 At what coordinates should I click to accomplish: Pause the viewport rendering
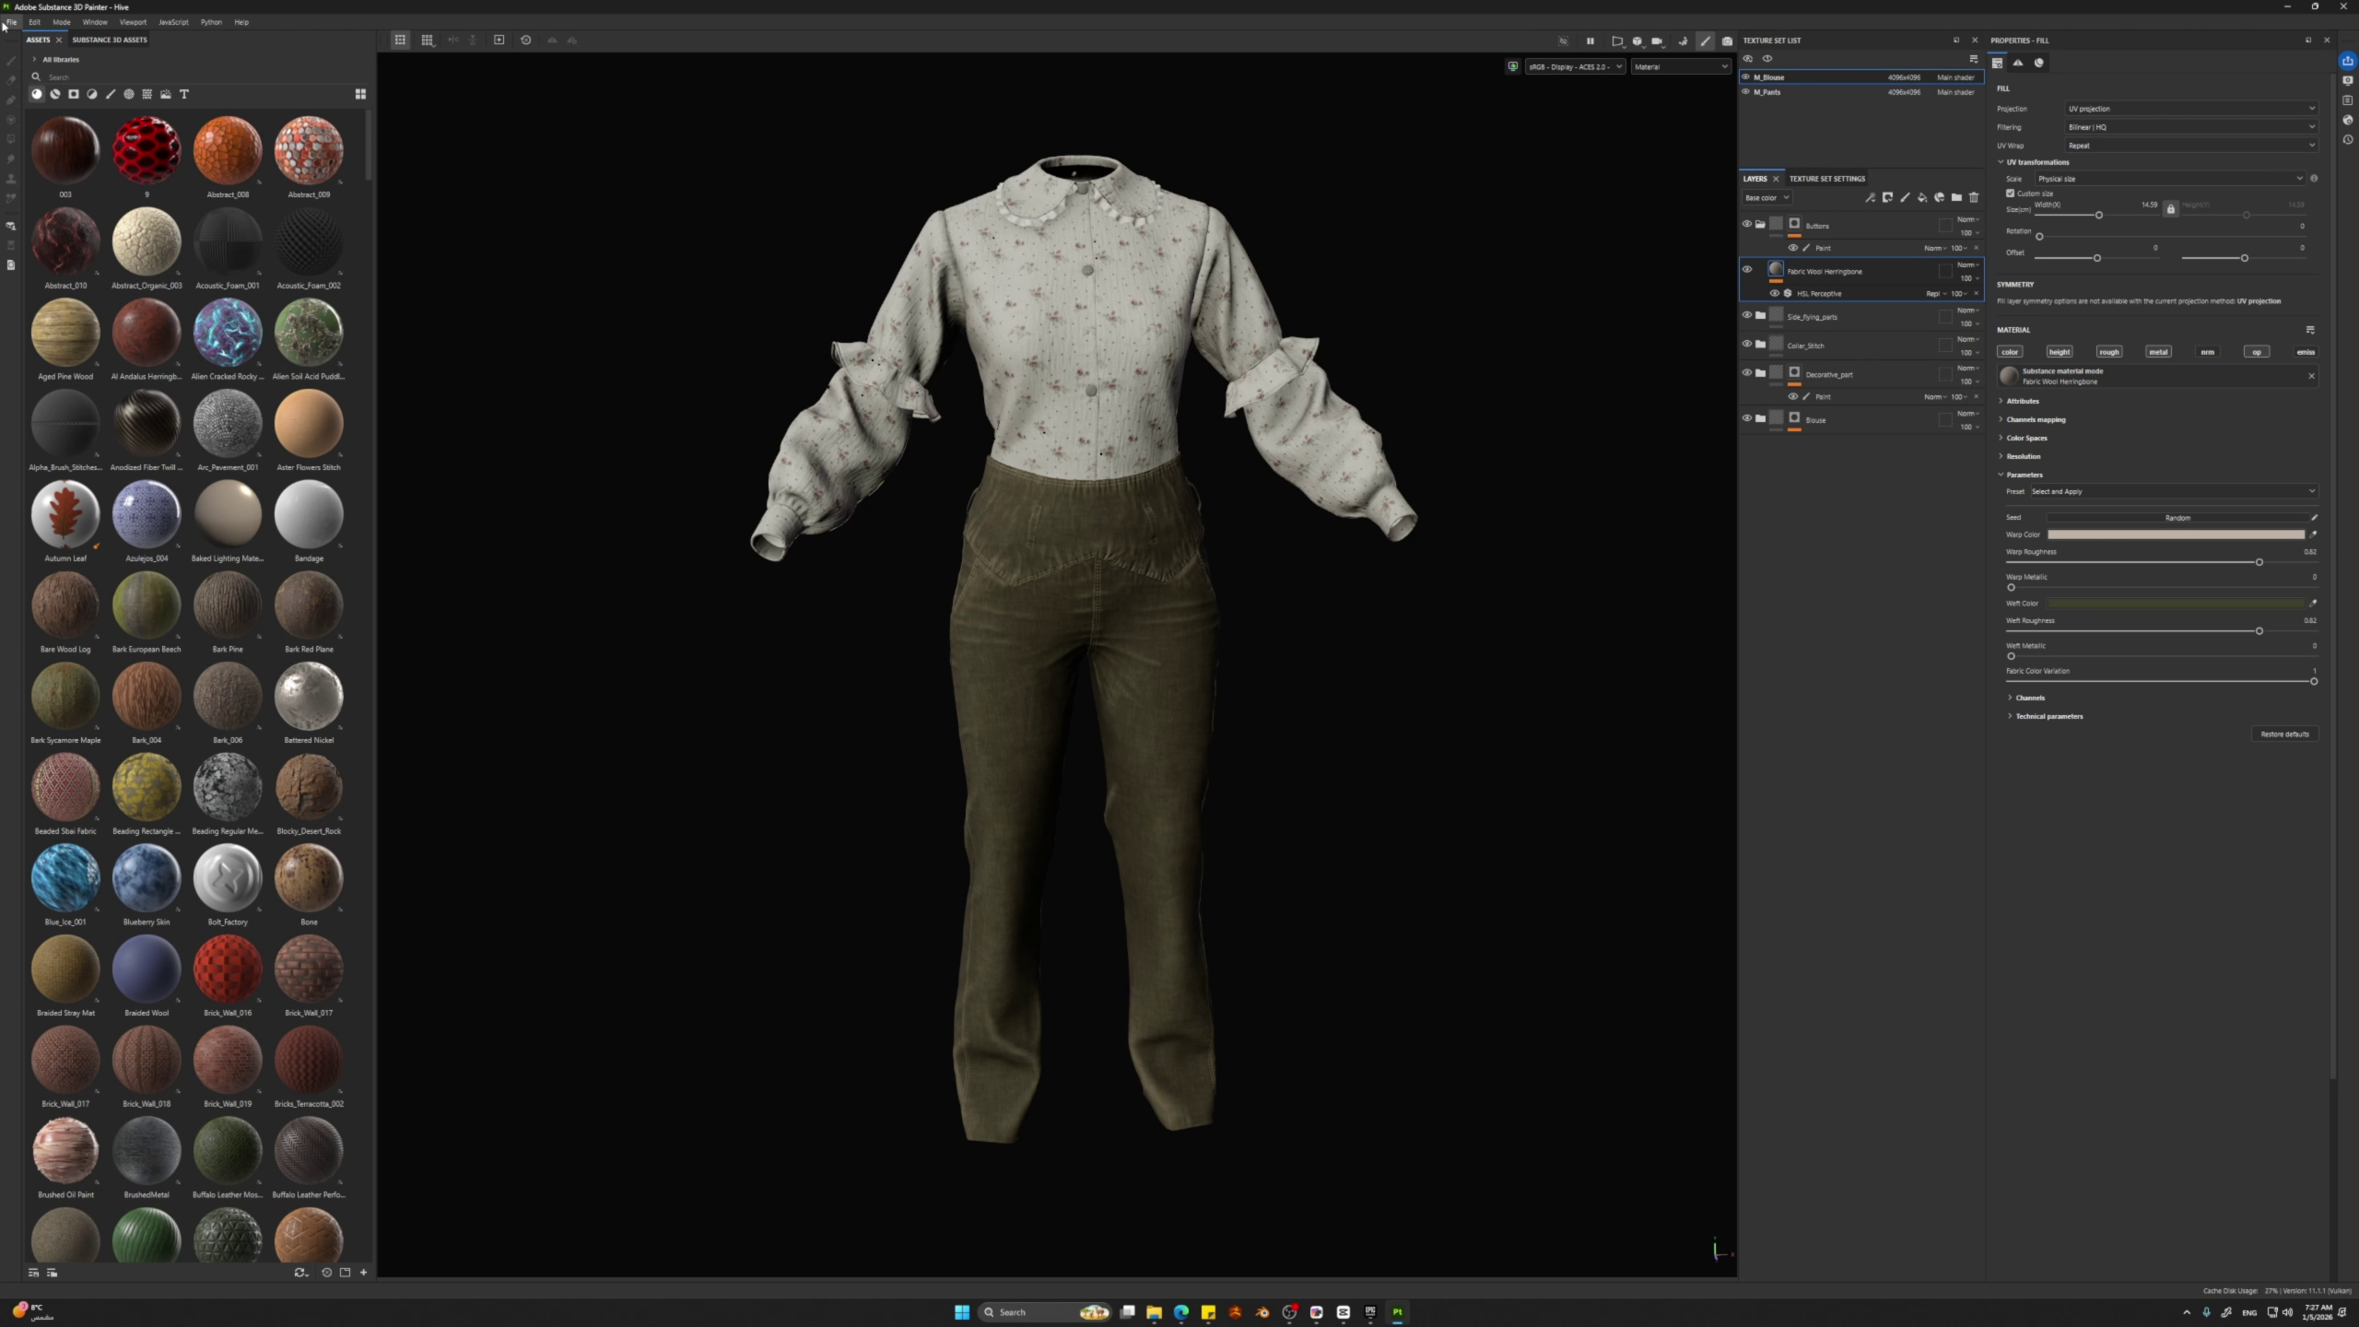(1590, 41)
